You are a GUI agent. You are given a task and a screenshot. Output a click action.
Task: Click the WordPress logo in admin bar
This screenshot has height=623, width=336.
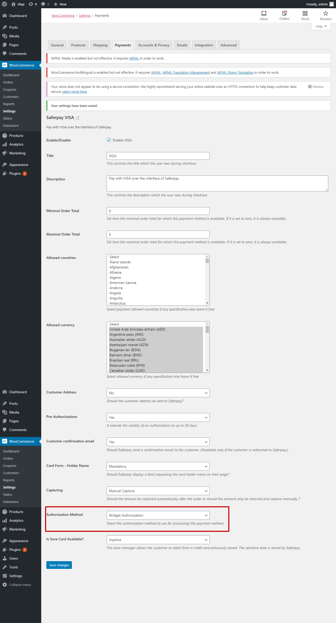[4, 4]
